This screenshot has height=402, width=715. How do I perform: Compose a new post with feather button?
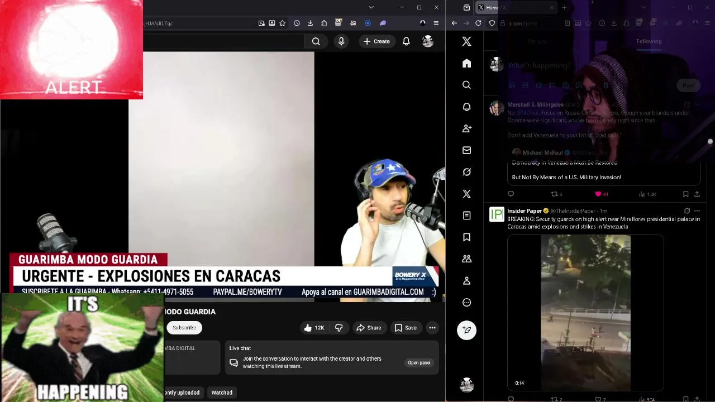(466, 330)
